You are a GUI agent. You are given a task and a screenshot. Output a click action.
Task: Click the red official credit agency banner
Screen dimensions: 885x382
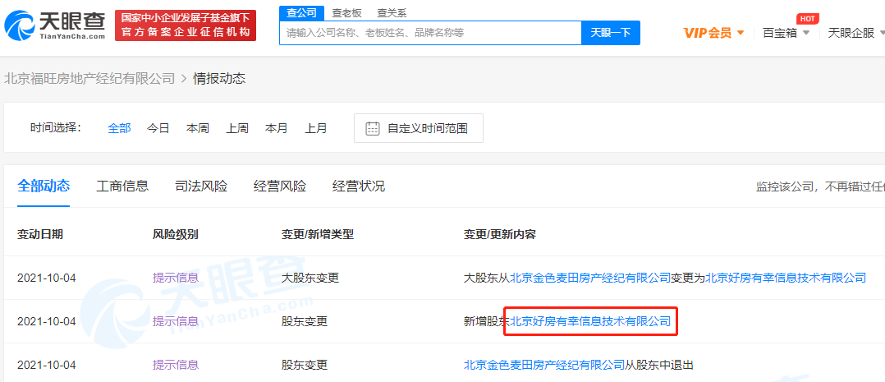[186, 25]
